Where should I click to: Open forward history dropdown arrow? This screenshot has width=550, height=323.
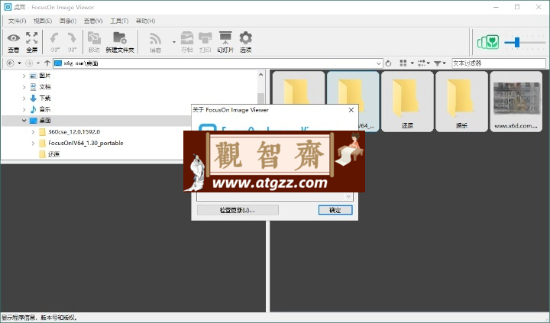click(x=38, y=63)
